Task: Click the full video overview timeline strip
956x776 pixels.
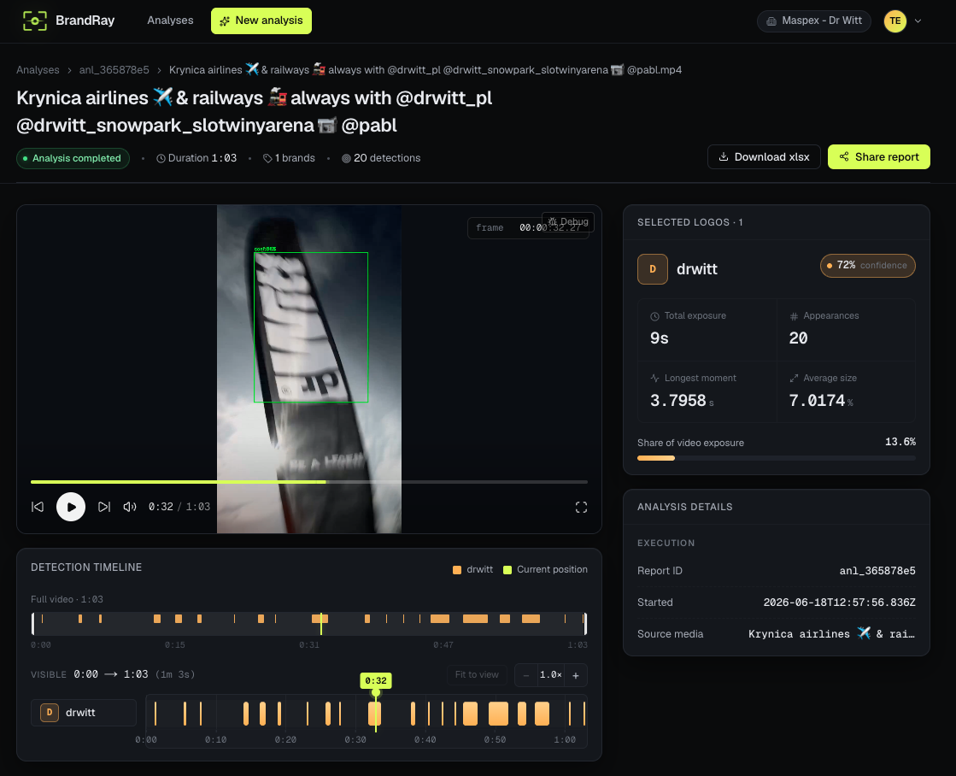Action: point(309,624)
